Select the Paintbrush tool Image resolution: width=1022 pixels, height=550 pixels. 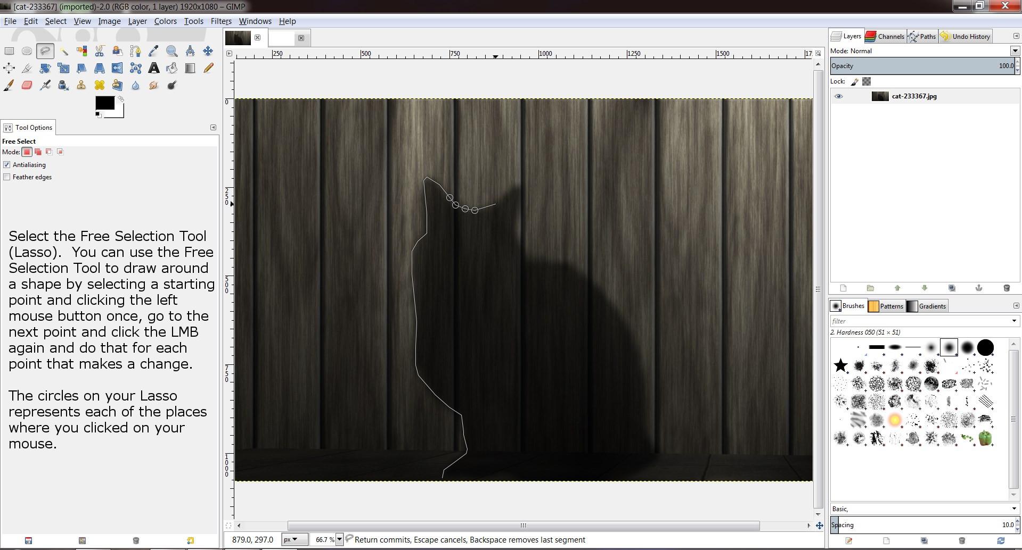point(9,85)
